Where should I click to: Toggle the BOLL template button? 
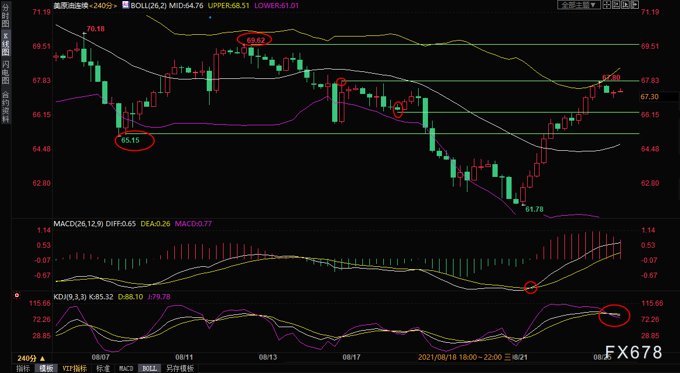coord(150,368)
